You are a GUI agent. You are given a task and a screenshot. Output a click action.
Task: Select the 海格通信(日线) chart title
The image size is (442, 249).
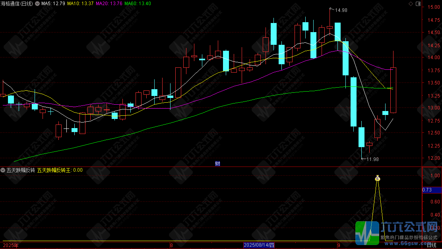tap(17, 4)
